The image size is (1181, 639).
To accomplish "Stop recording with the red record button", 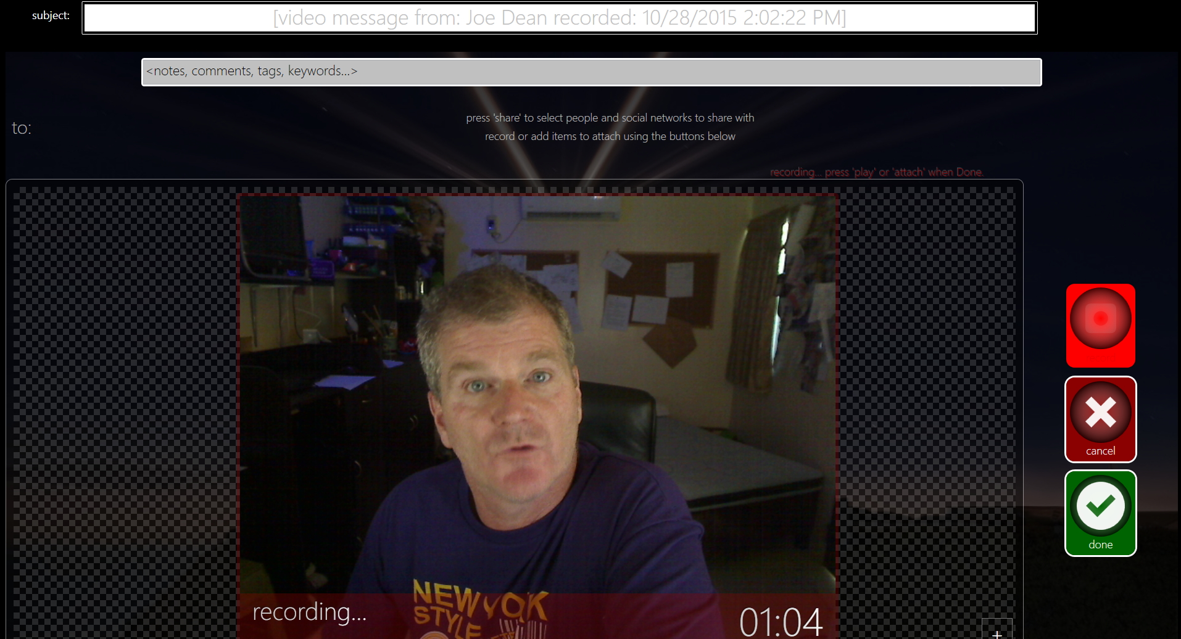I will [1101, 325].
